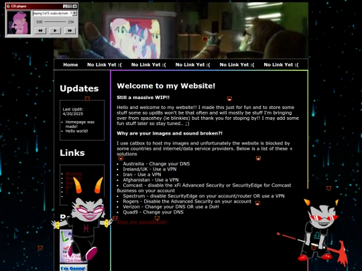Click the Comcast xFi Advanced Security item
The width and height of the screenshot is (362, 271).
[204, 188]
